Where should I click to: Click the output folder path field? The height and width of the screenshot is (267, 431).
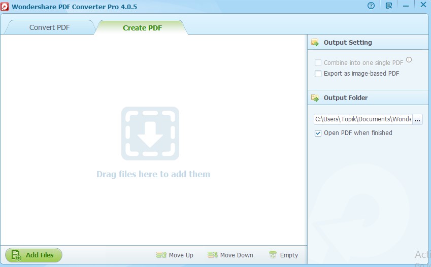click(x=363, y=119)
